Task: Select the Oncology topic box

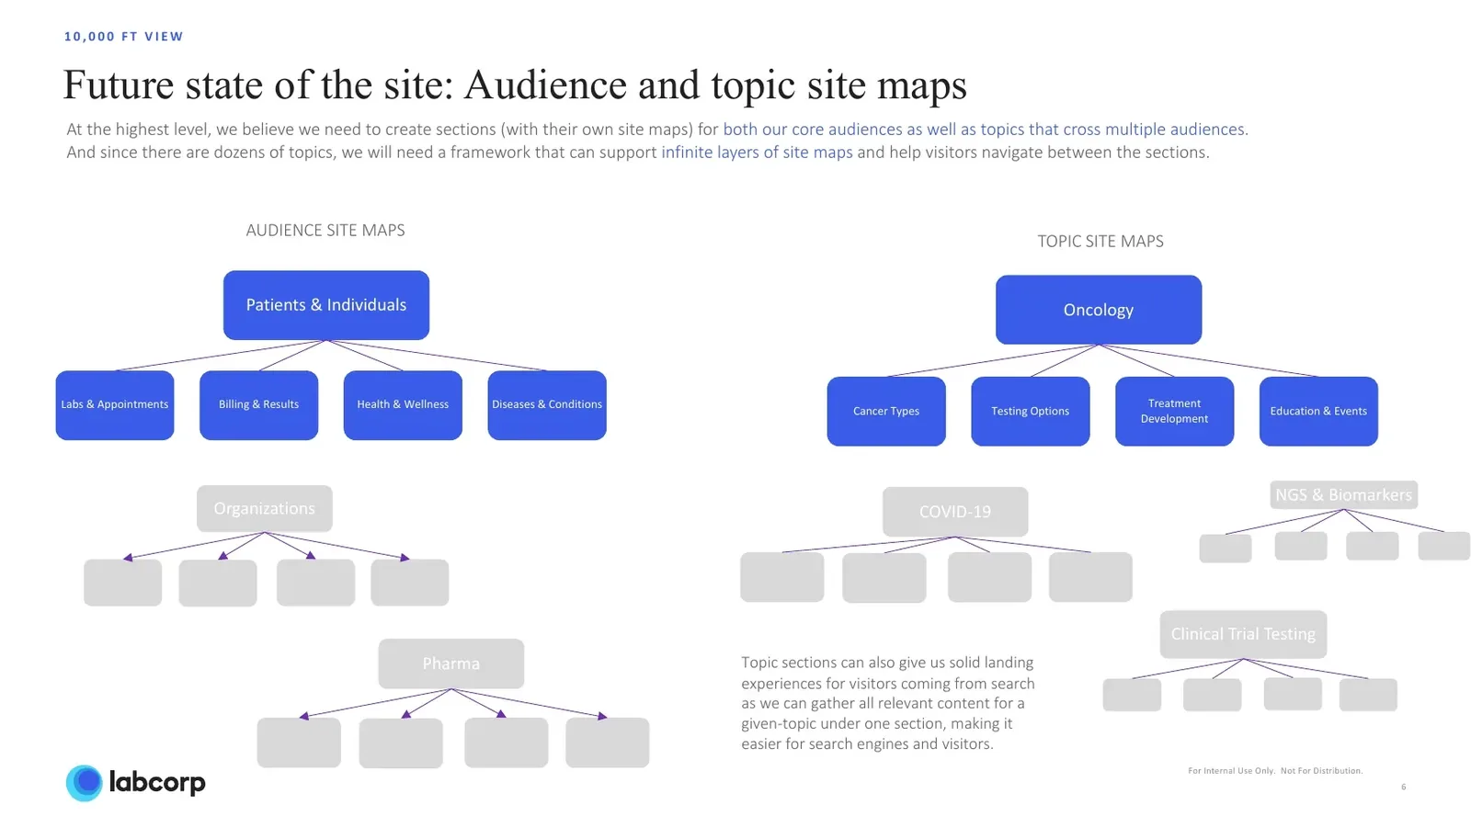Action: [1099, 310]
